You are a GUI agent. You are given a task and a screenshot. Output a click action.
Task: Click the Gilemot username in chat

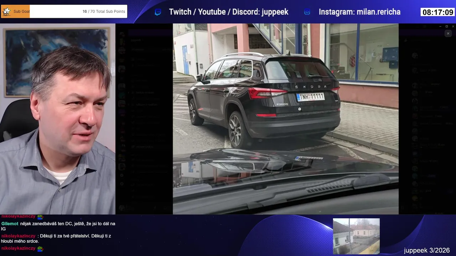click(x=10, y=224)
